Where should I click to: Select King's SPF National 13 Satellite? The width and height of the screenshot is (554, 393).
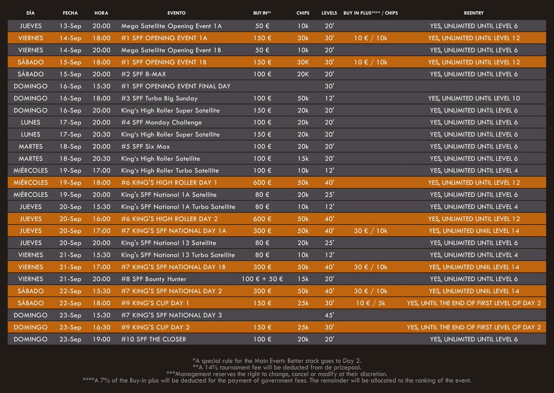(x=169, y=242)
